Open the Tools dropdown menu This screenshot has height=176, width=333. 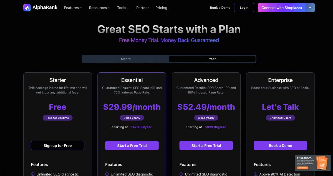tap(123, 8)
